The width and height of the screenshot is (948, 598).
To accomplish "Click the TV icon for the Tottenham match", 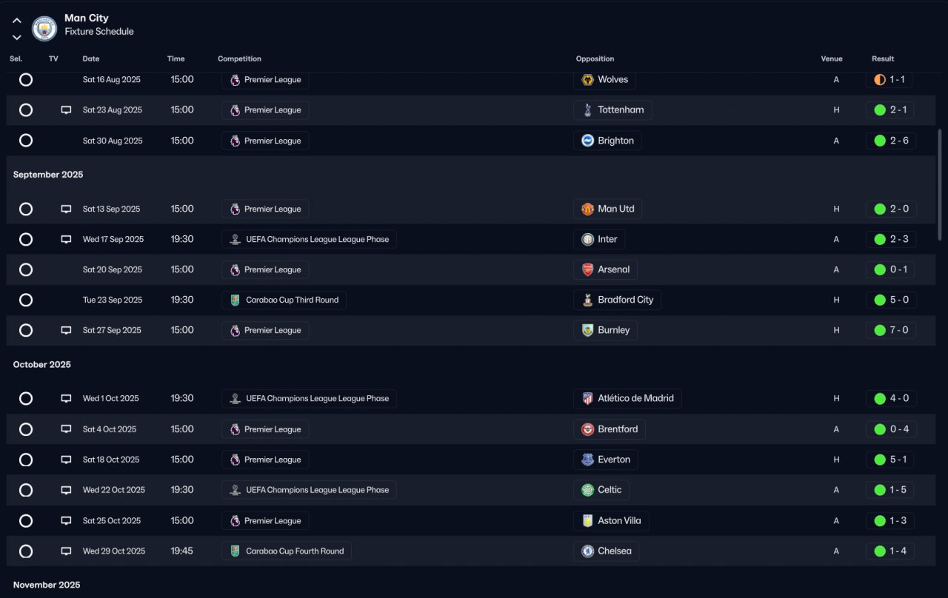I will click(66, 110).
